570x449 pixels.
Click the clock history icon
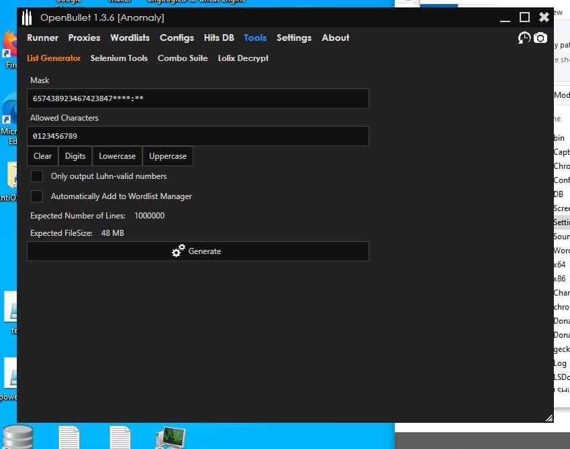[x=524, y=38]
